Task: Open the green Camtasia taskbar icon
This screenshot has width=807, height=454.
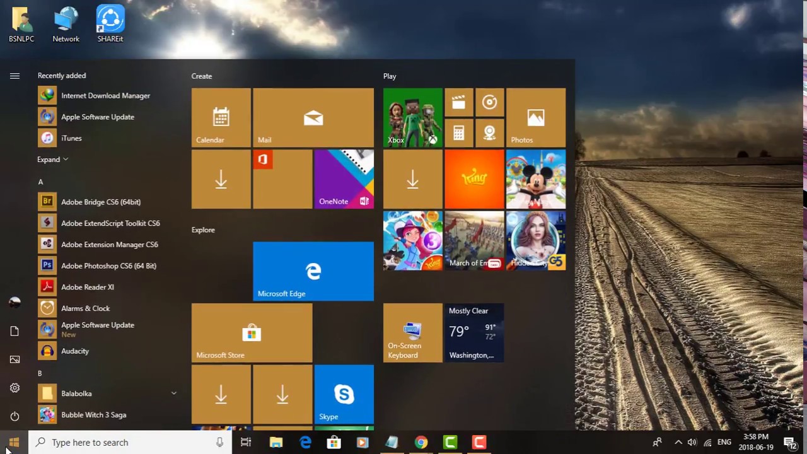Action: tap(450, 443)
